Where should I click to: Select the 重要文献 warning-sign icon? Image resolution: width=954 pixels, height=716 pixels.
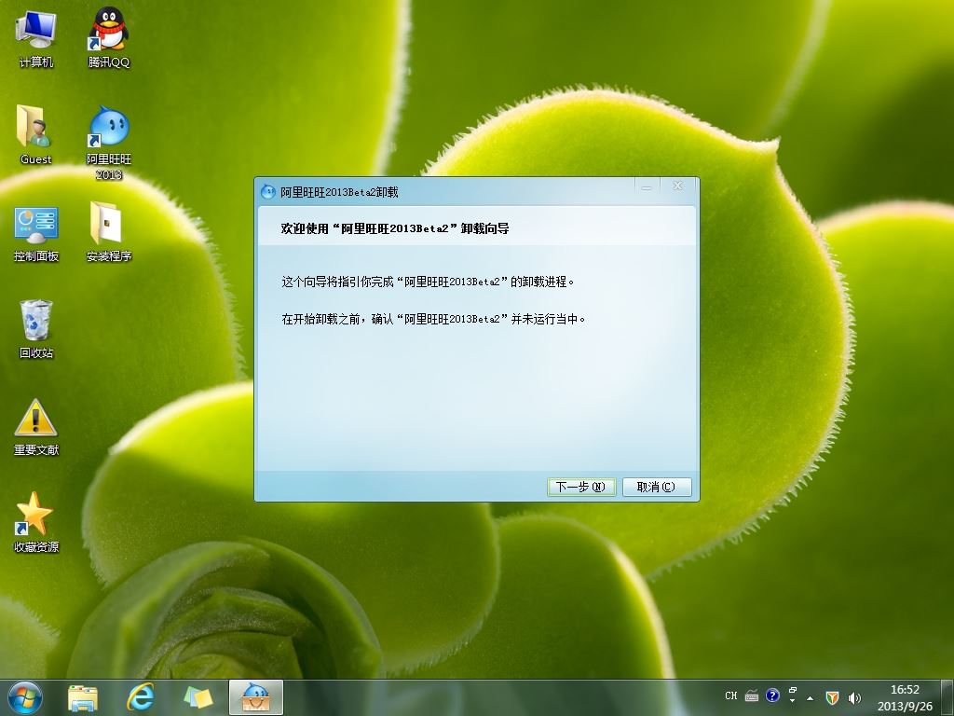36,427
